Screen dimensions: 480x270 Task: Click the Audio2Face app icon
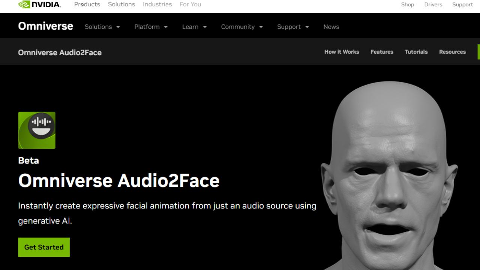[x=37, y=130]
